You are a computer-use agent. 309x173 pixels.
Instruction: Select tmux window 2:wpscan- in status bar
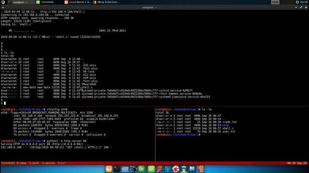click(x=48, y=163)
